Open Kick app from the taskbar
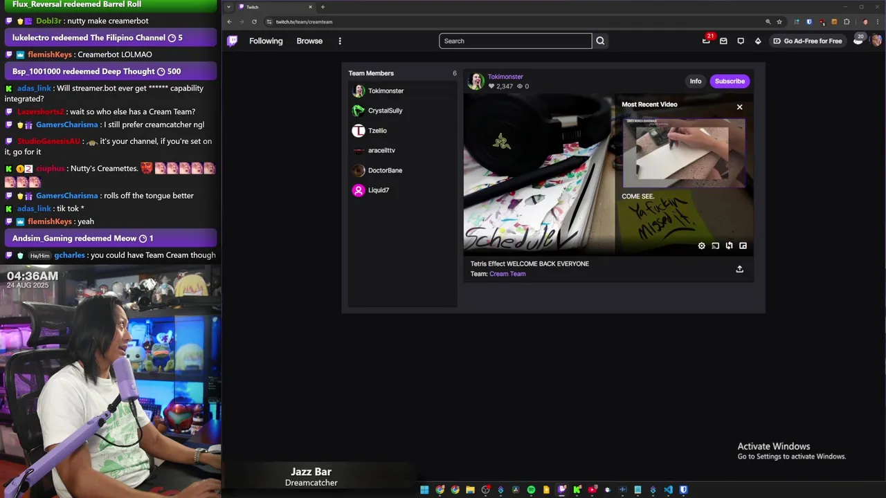The image size is (886, 498). pyautogui.click(x=577, y=490)
